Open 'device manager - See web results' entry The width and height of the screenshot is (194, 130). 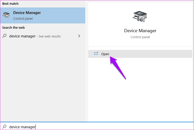[43, 36]
